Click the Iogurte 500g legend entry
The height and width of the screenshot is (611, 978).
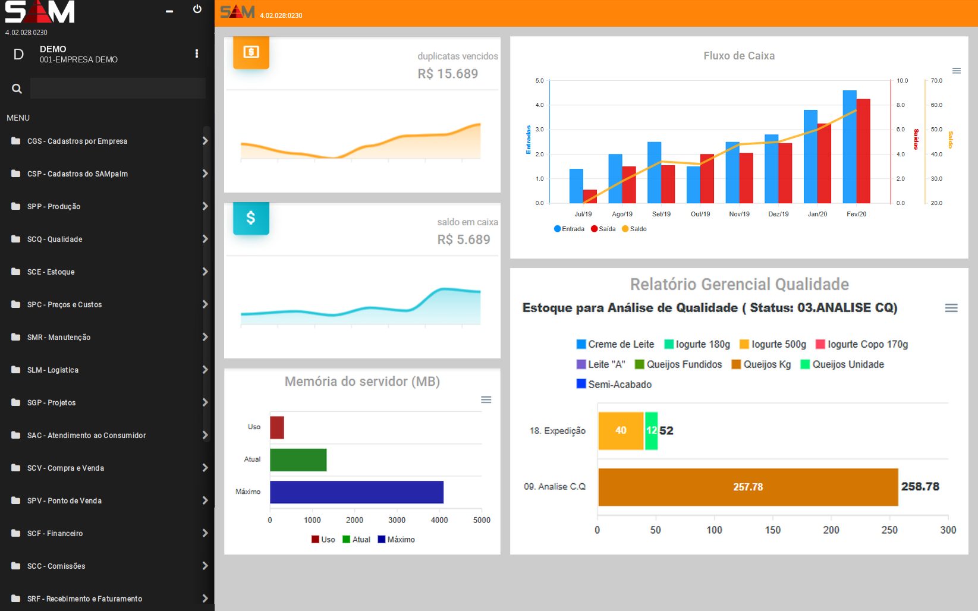point(772,344)
